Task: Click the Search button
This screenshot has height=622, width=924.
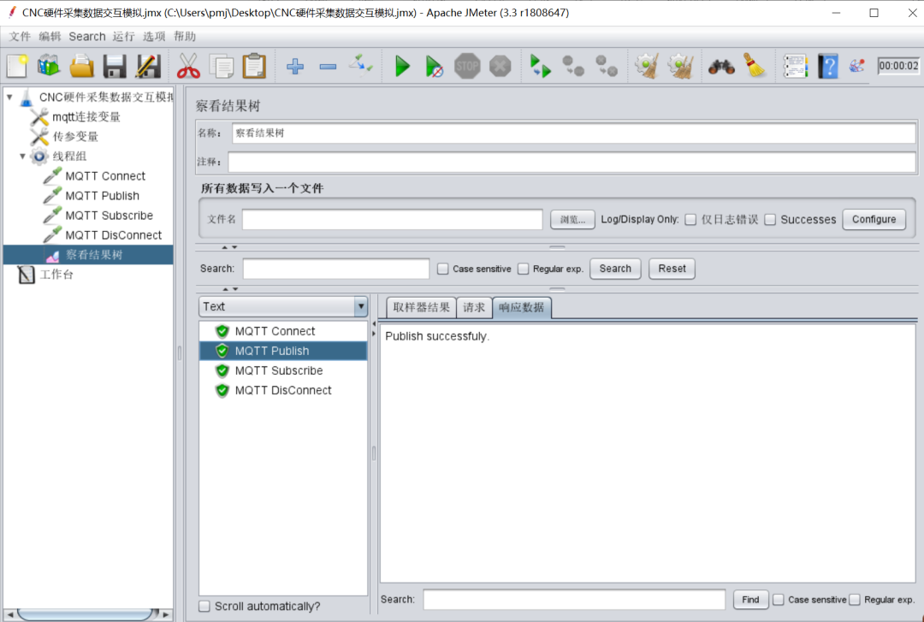Action: [615, 269]
